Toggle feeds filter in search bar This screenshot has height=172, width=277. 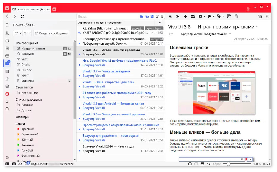[x=152, y=16]
